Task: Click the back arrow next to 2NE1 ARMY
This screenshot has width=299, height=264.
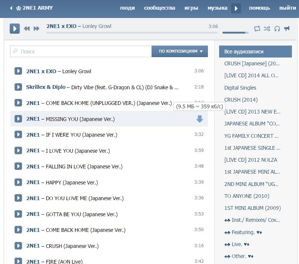Action: click(x=11, y=8)
